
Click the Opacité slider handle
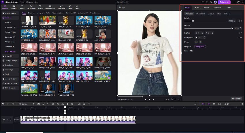pos(232,28)
